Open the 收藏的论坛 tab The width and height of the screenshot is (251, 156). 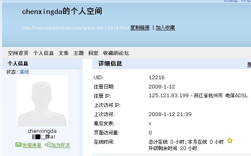(116, 53)
